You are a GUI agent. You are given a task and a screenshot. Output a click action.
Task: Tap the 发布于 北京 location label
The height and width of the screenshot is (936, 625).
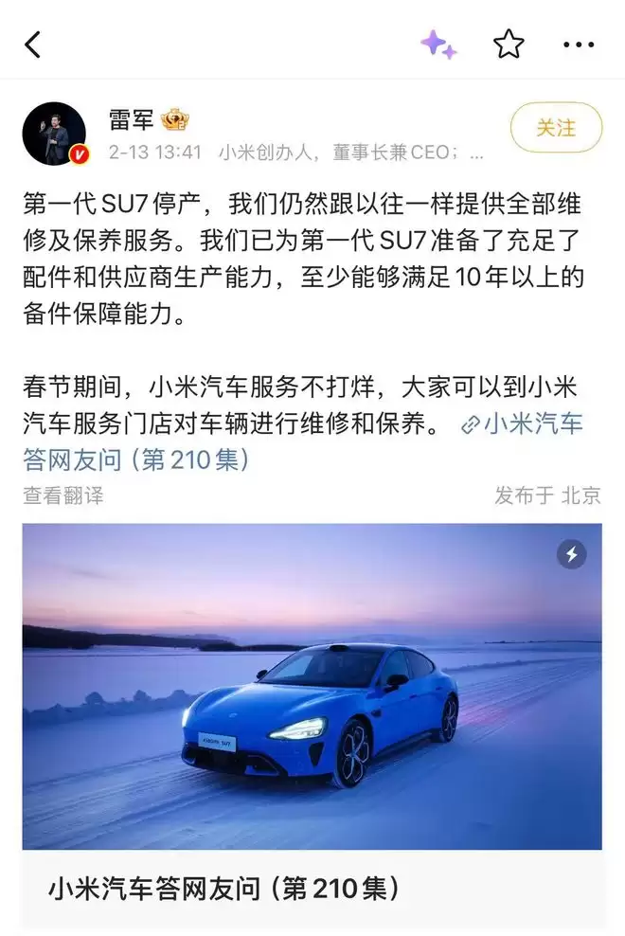[547, 495]
